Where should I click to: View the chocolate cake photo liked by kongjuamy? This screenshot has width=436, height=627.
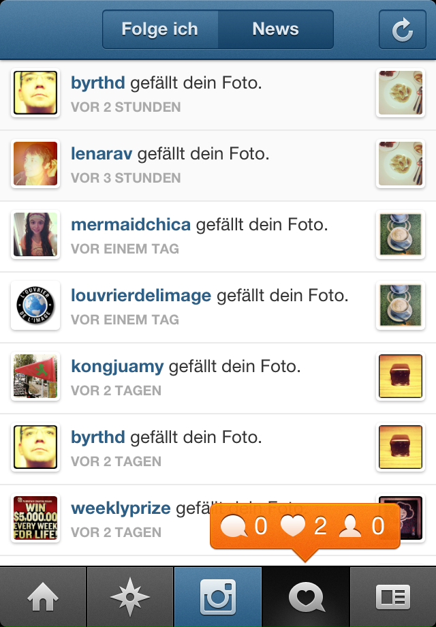[401, 376]
